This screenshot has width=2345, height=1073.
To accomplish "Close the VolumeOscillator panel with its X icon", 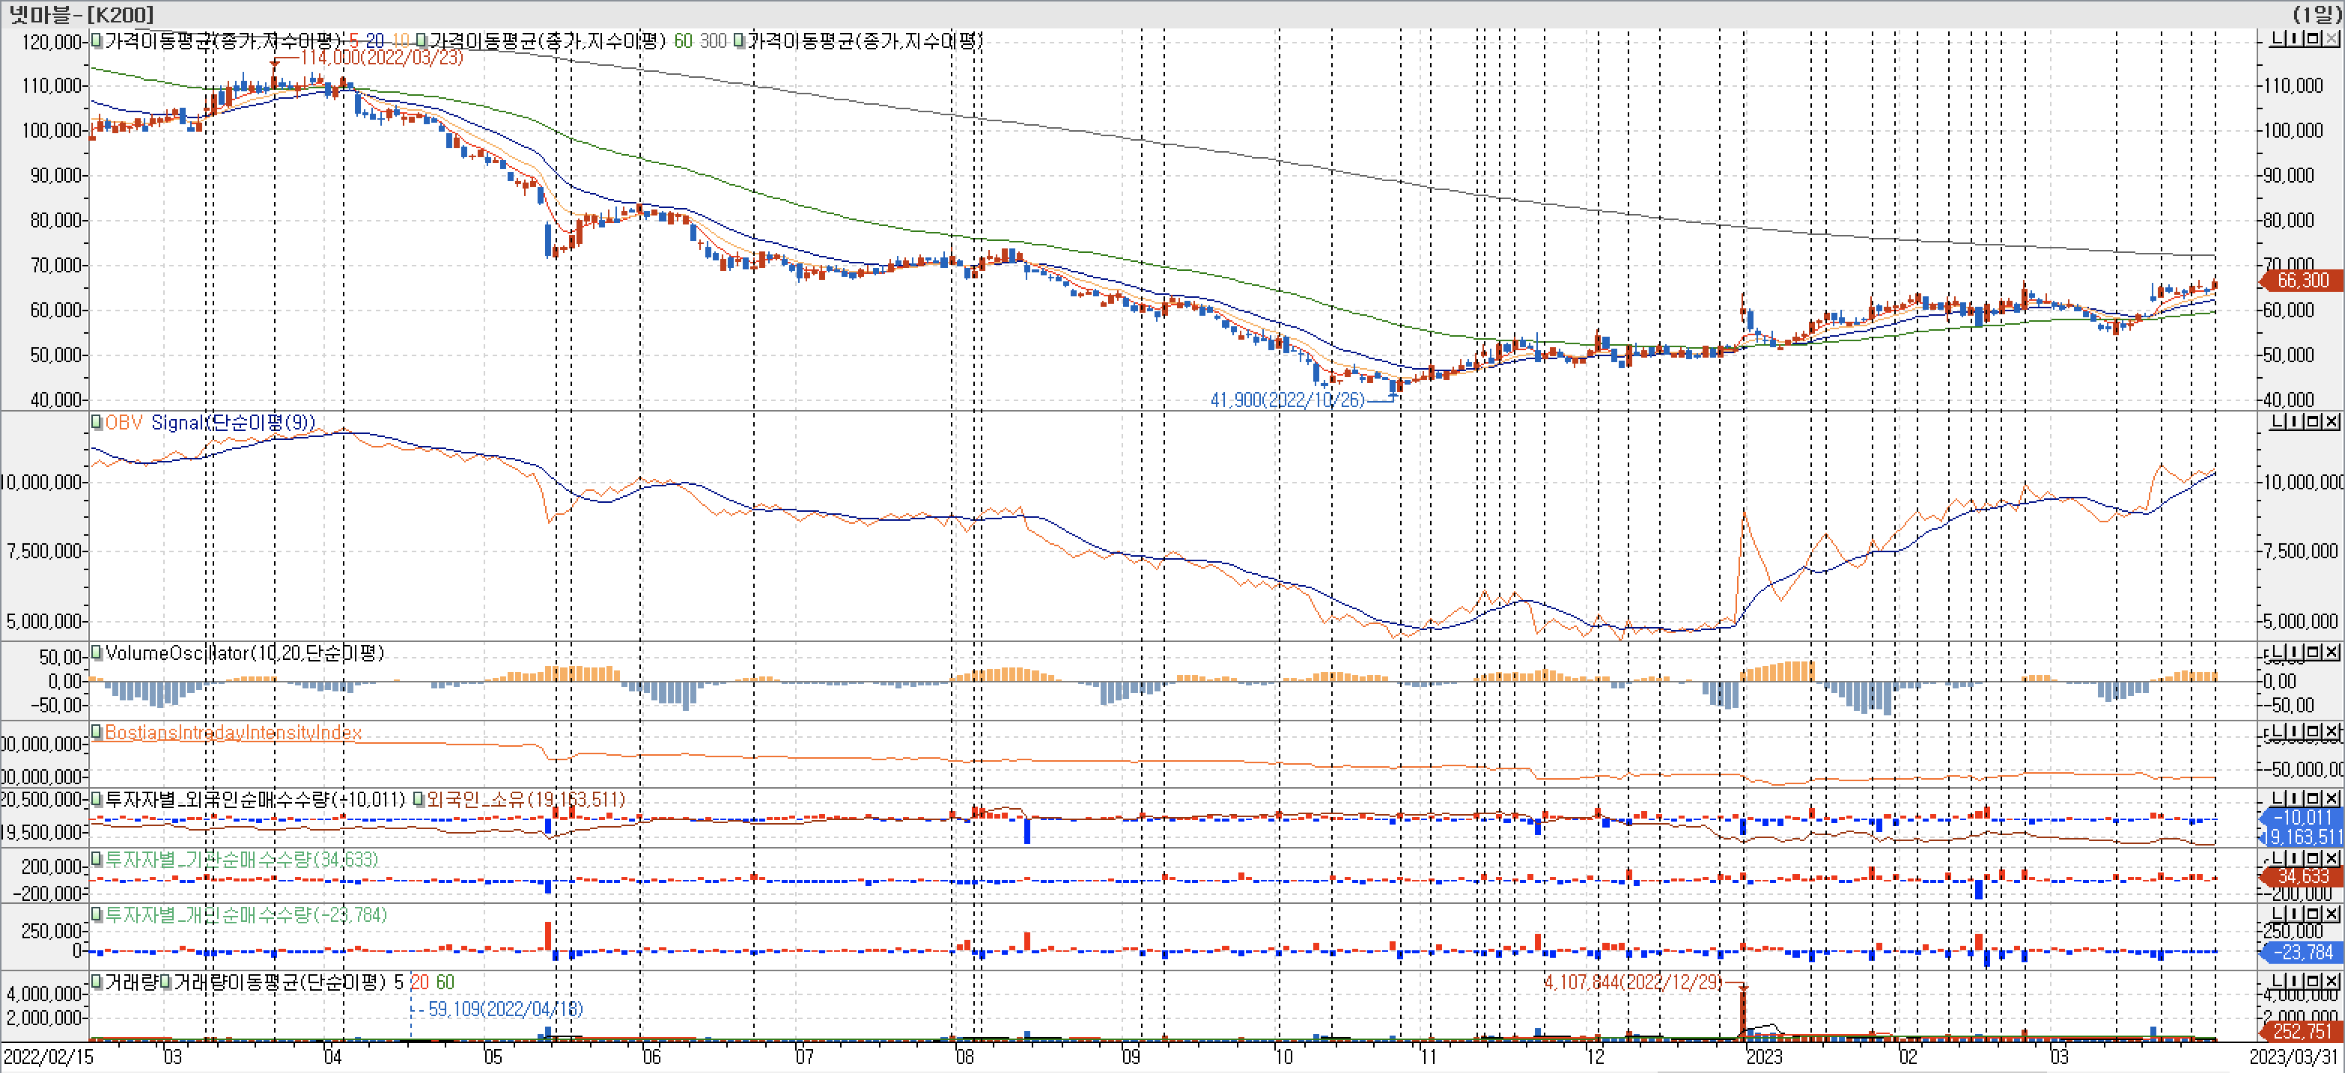I will point(2331,652).
